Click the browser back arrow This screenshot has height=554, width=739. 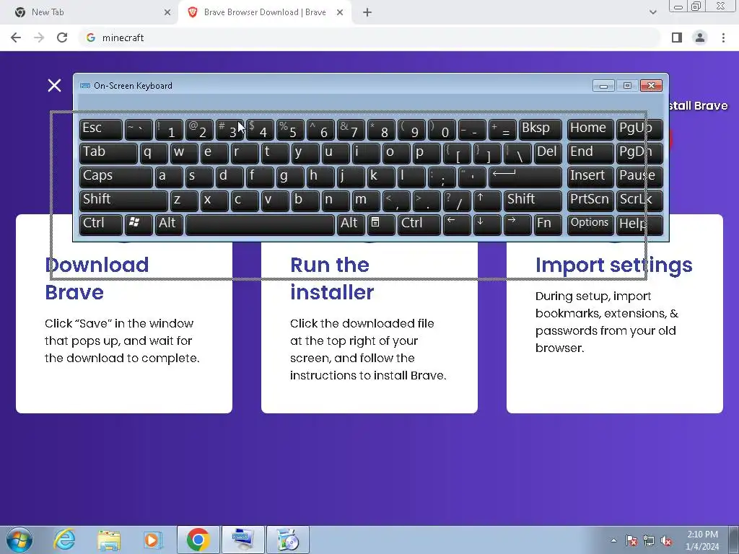tap(16, 38)
